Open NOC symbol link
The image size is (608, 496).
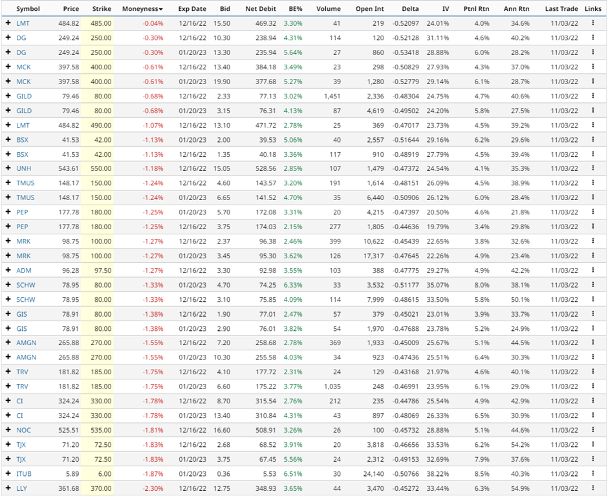(x=23, y=430)
